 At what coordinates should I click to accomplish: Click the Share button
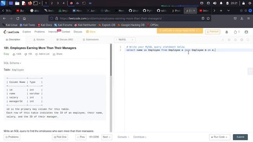[x=58, y=54]
